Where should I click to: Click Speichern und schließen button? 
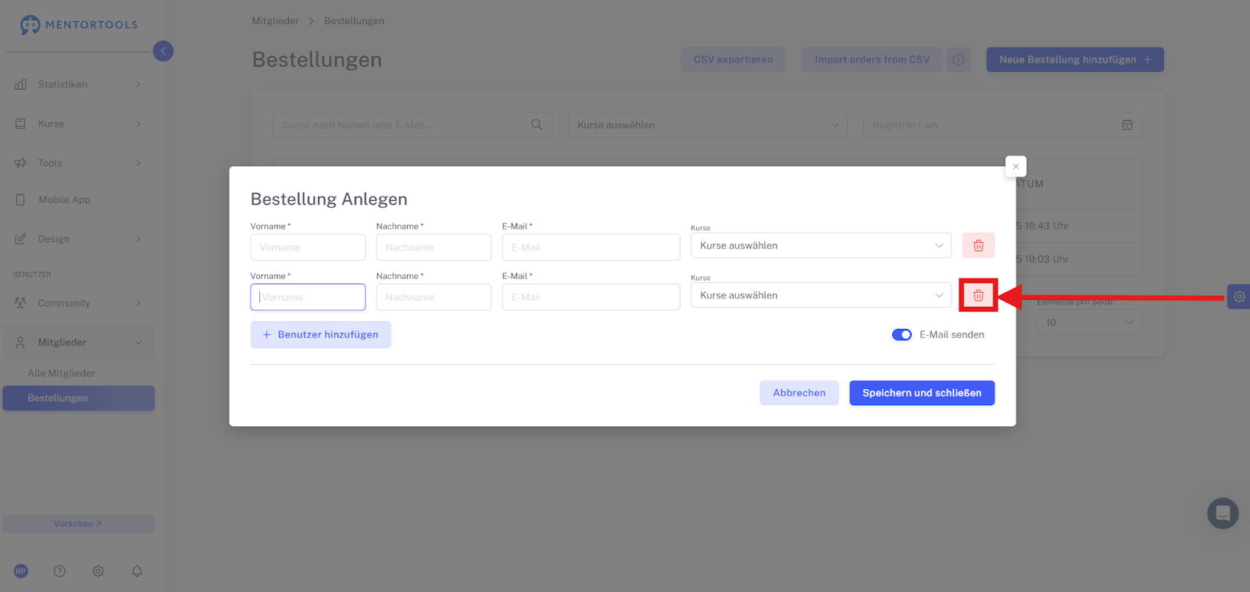[x=922, y=393]
